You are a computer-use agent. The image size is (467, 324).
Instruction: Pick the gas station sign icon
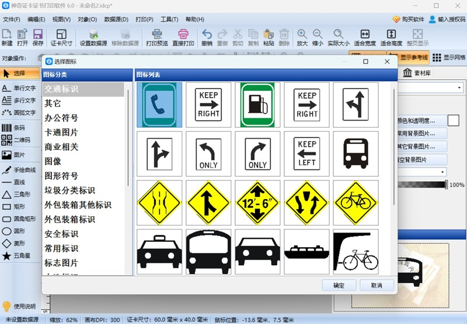257,105
